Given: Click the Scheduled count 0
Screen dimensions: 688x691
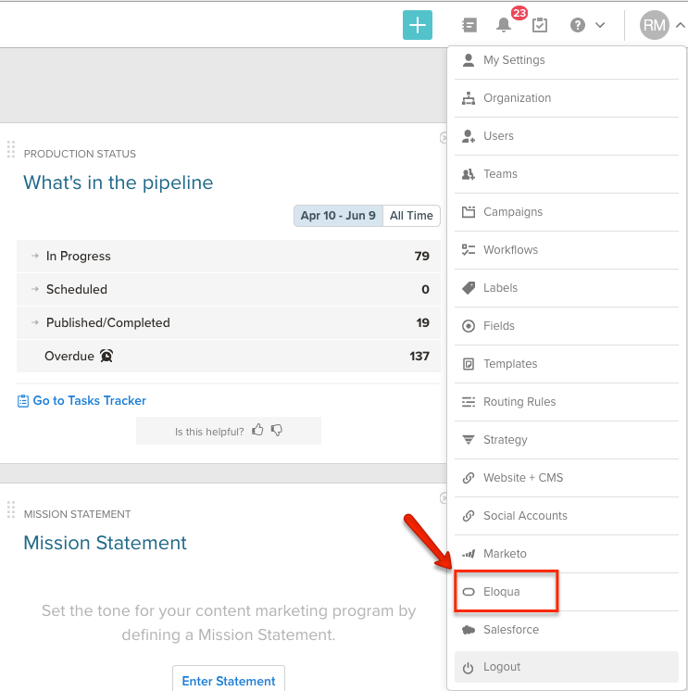Looking at the screenshot, I should click(x=425, y=290).
